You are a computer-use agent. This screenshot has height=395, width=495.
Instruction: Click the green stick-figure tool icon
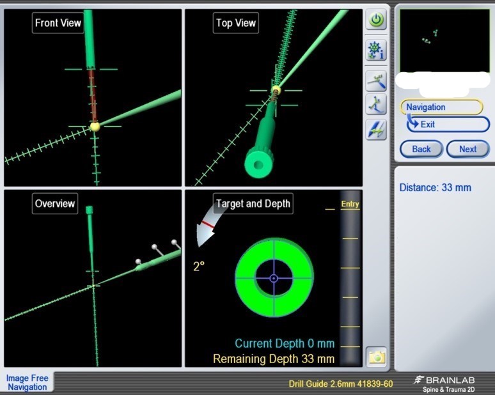point(376,104)
